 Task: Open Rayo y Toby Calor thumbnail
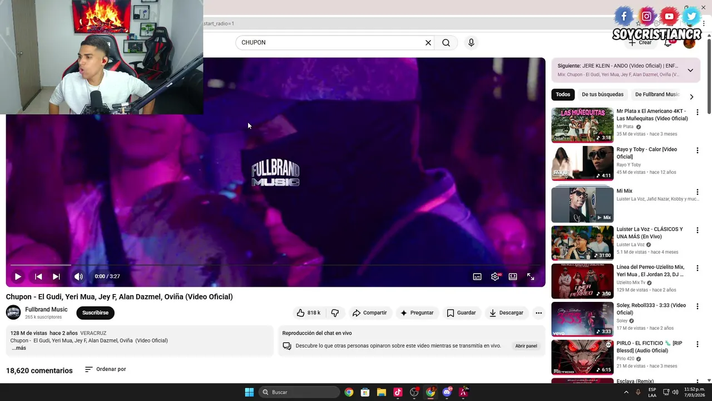tap(582, 163)
